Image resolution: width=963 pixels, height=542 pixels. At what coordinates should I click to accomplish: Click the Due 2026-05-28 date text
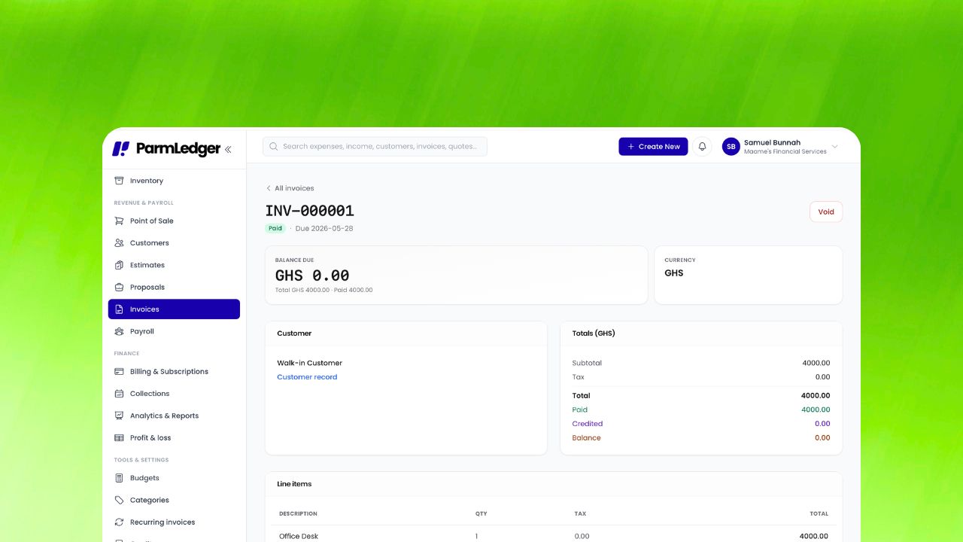(324, 228)
